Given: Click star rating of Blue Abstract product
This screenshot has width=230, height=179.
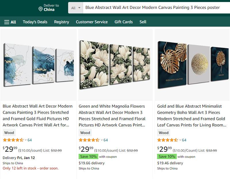Looking at the screenshot, I should click(13, 140).
